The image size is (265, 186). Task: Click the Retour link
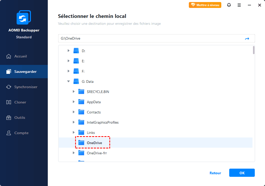pos(215,173)
